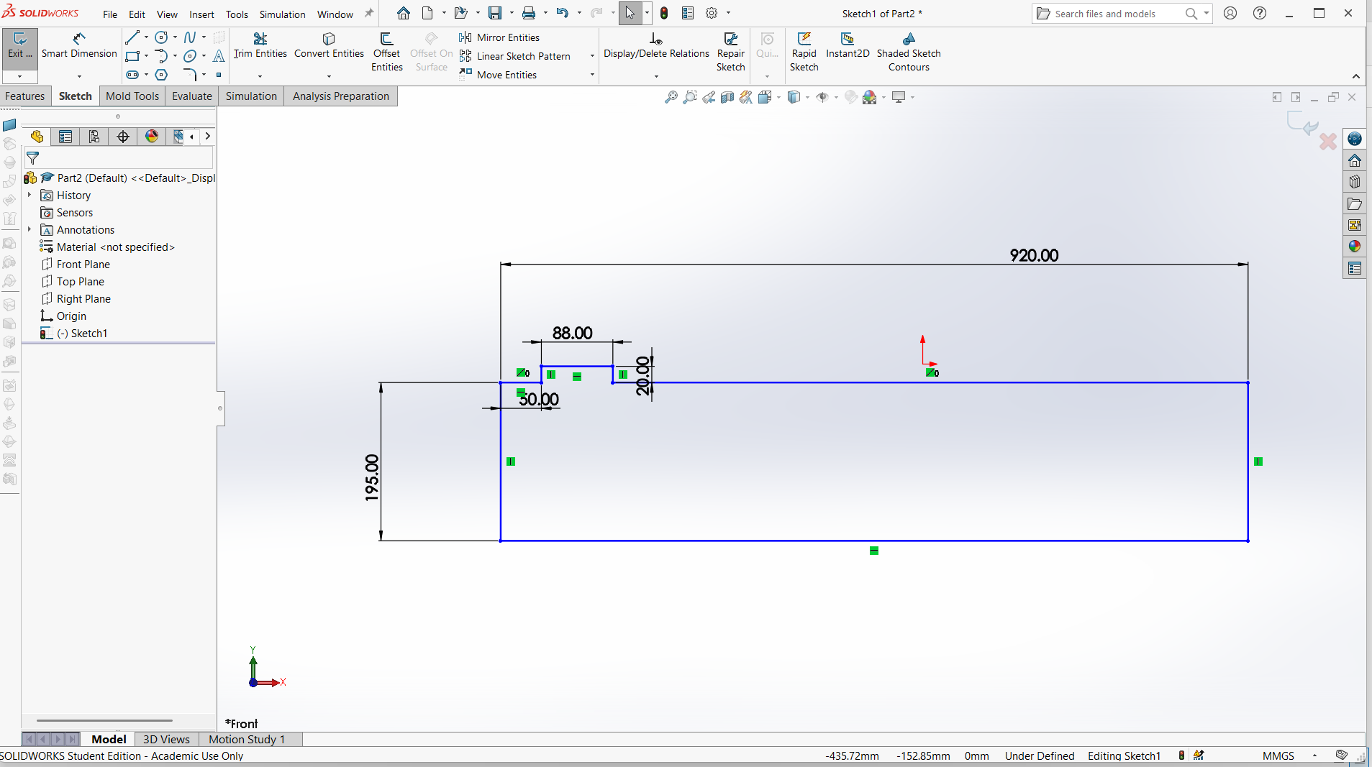Open the PropertyManager tab

[x=65, y=137]
